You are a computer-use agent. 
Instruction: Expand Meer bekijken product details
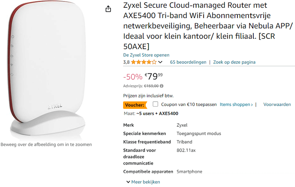click(143, 182)
